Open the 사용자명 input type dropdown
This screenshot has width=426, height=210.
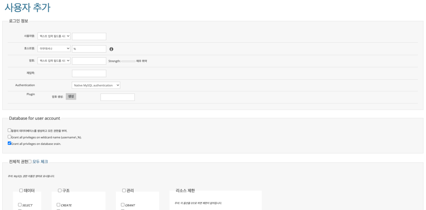(x=54, y=36)
